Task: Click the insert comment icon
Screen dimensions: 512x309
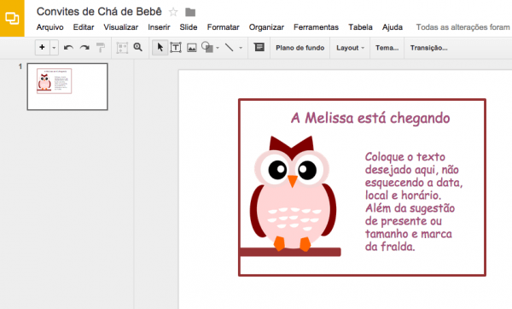Action: coord(259,47)
